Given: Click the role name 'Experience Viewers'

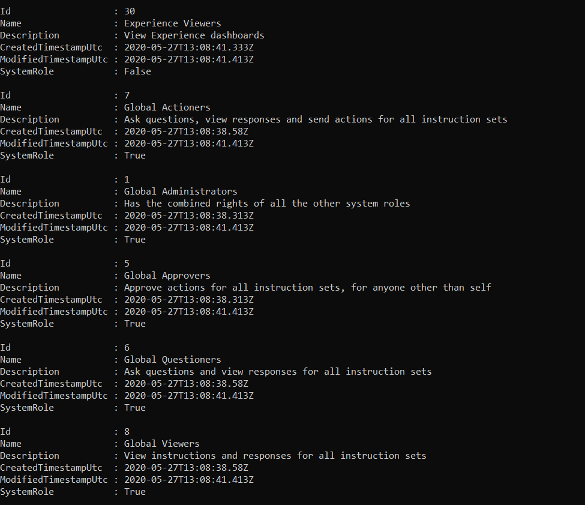Looking at the screenshot, I should tap(172, 23).
